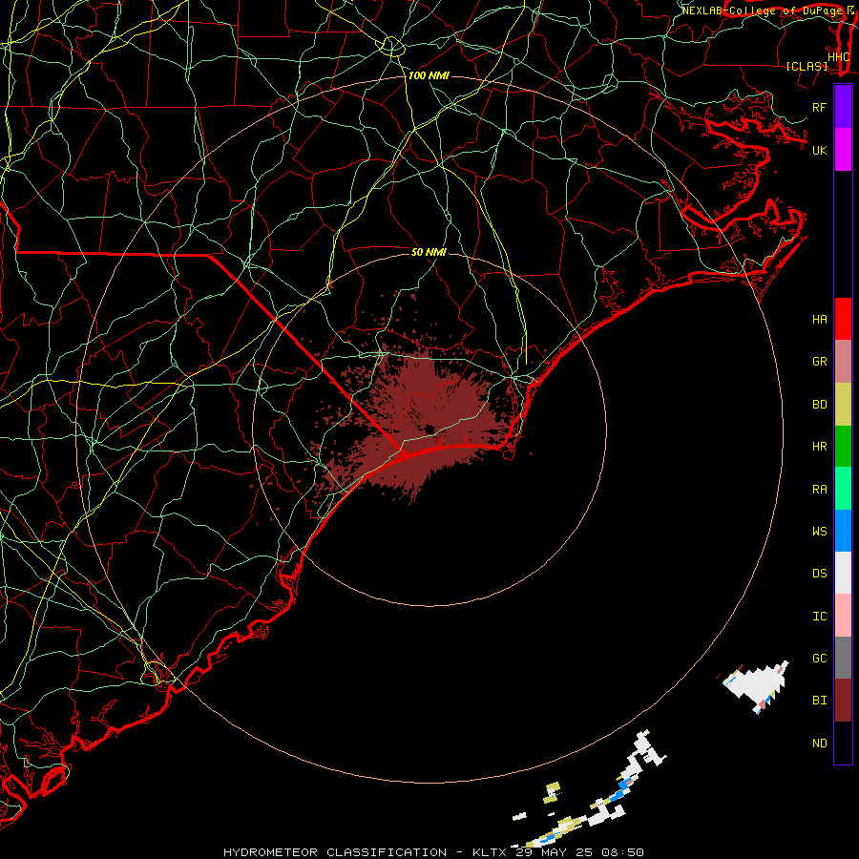
Task: Select the GR legend color block
Action: tap(843, 362)
